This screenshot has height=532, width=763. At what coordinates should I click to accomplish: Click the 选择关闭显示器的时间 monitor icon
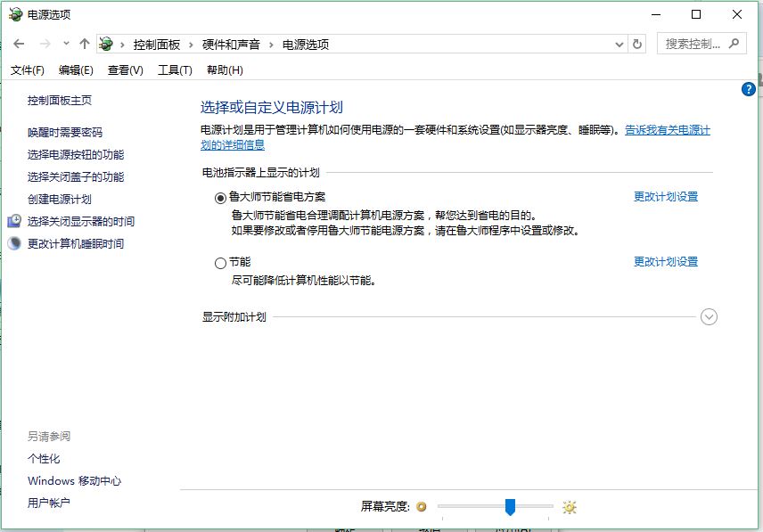click(x=14, y=221)
